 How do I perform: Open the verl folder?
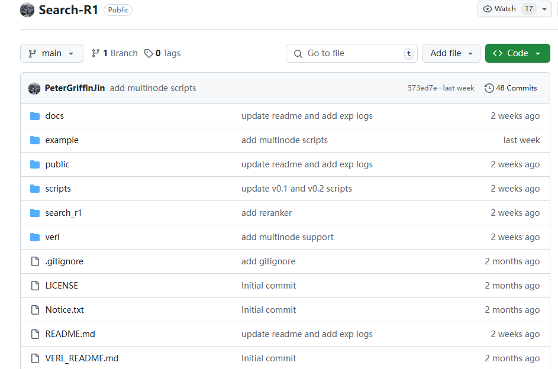52,237
